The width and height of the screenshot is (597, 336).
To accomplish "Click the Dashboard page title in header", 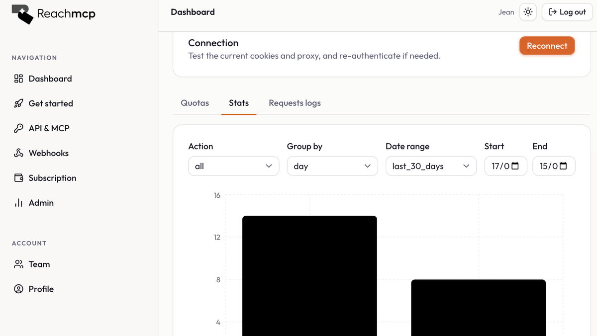I will (193, 12).
